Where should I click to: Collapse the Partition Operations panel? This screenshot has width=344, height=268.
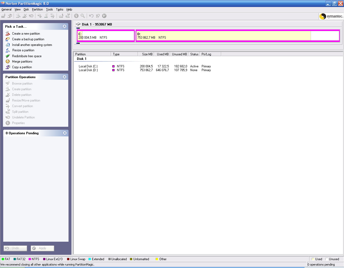point(64,77)
